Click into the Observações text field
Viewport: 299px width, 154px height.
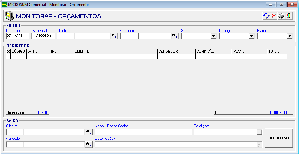click(x=176, y=145)
